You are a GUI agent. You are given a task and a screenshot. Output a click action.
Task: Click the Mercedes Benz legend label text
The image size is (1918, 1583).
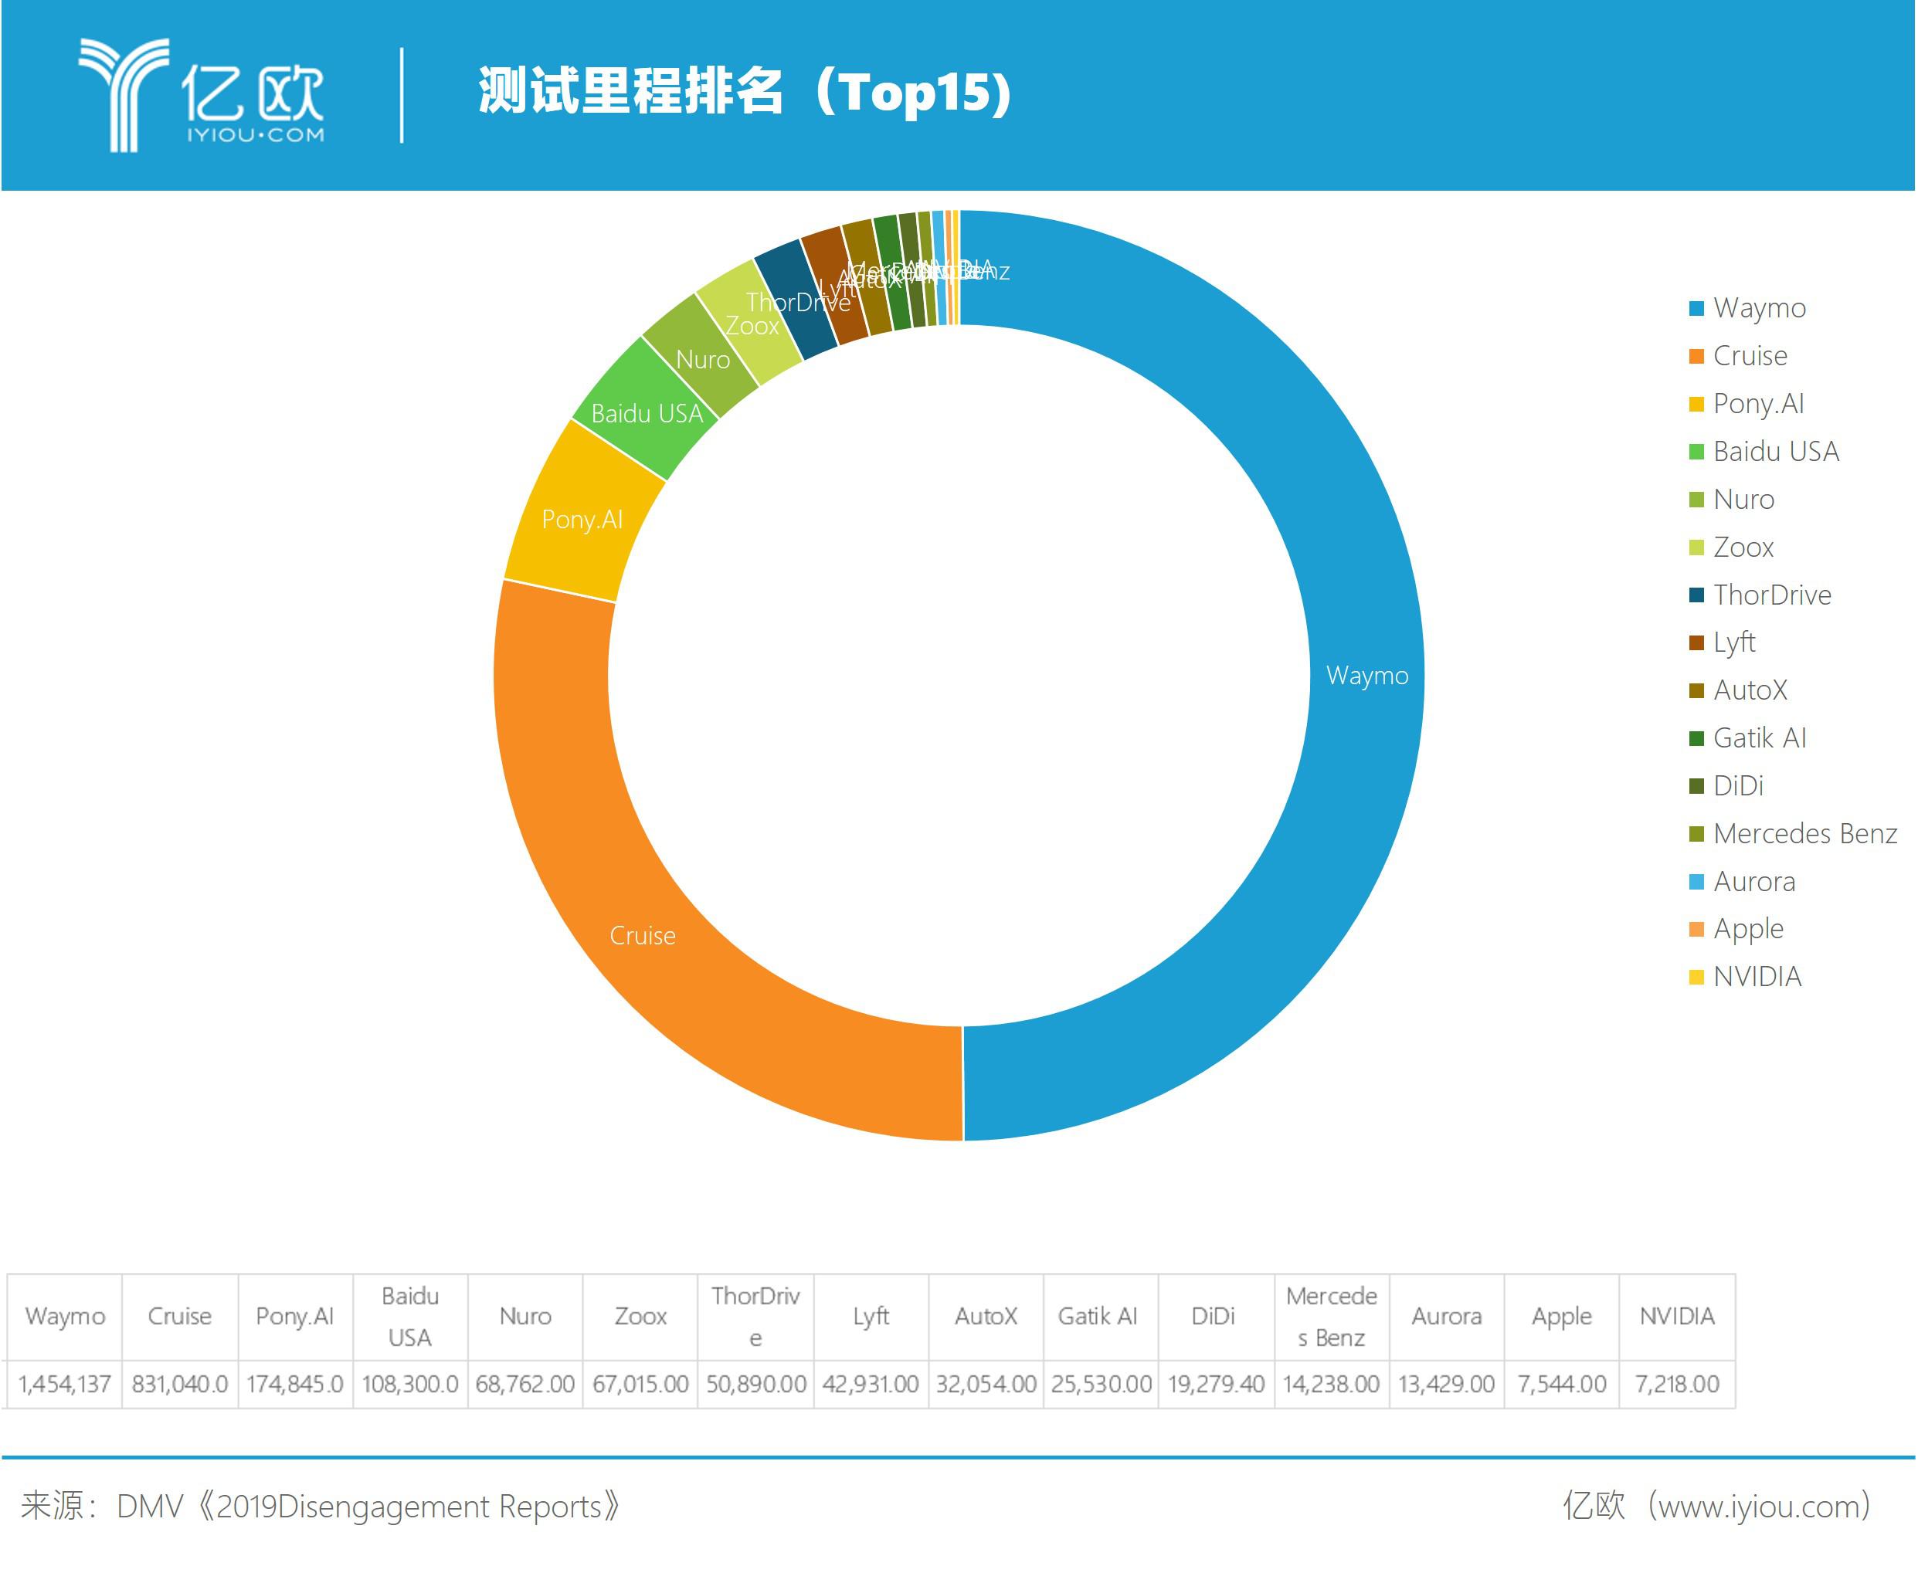1805,833
